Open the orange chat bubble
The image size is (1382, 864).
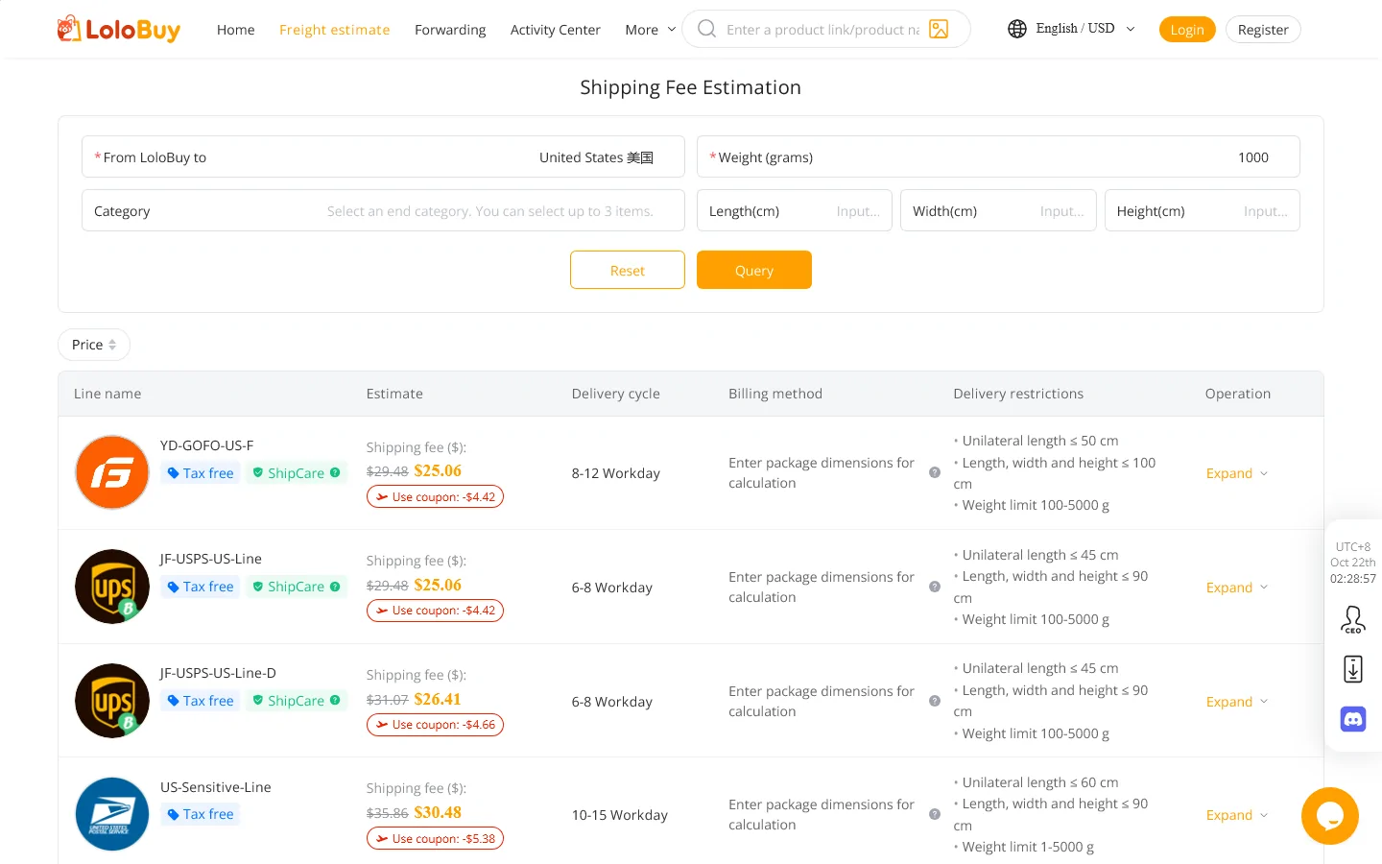tap(1330, 816)
